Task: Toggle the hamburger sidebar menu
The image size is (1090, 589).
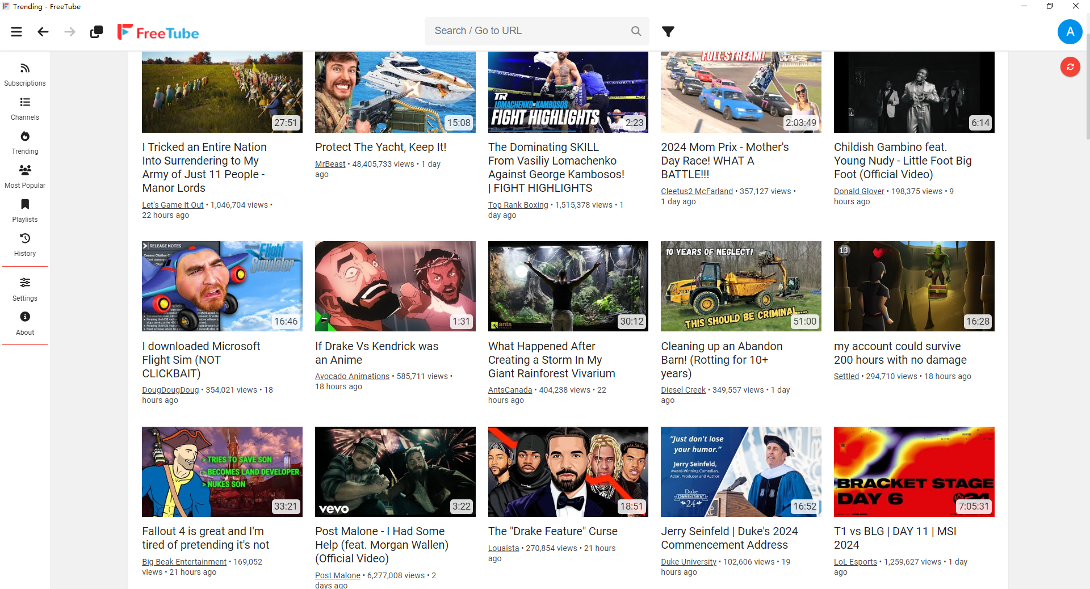Action: pos(16,32)
